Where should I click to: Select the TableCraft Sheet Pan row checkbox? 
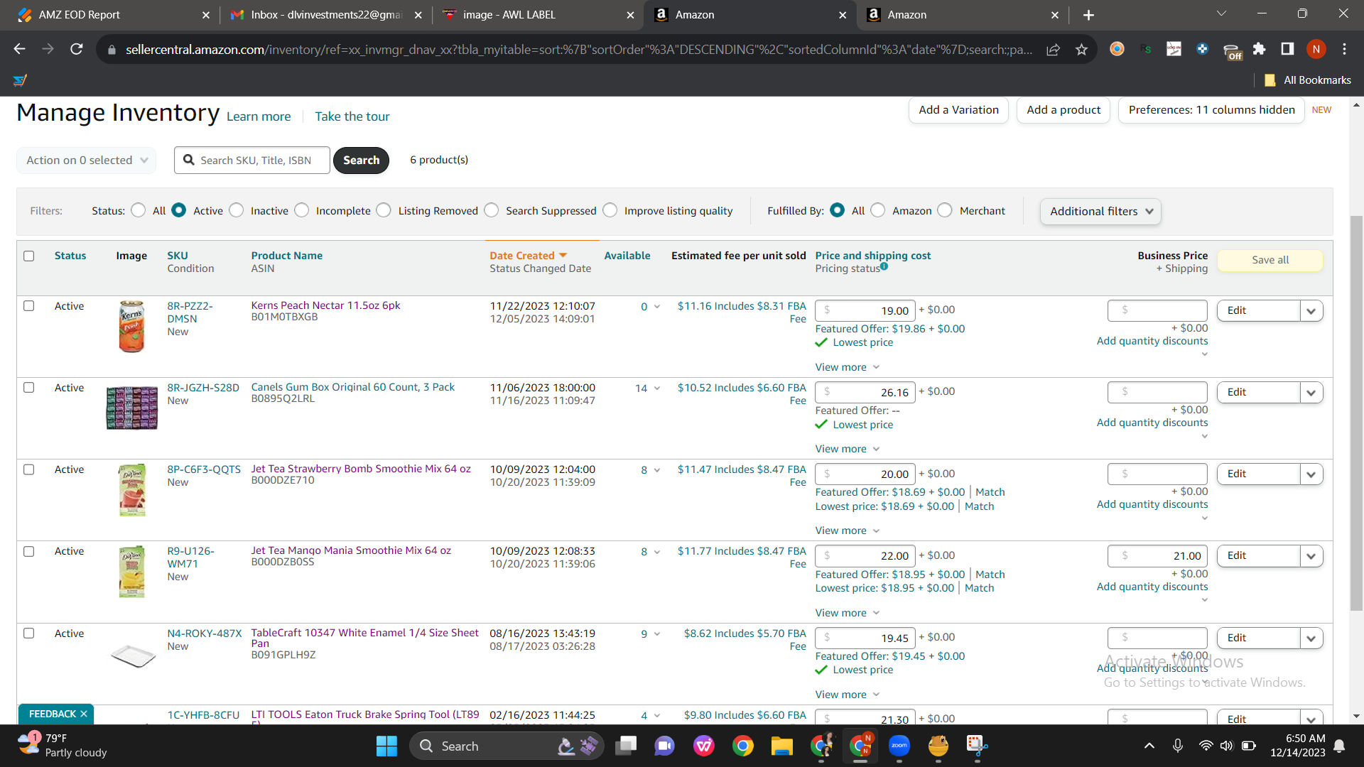[x=29, y=633]
